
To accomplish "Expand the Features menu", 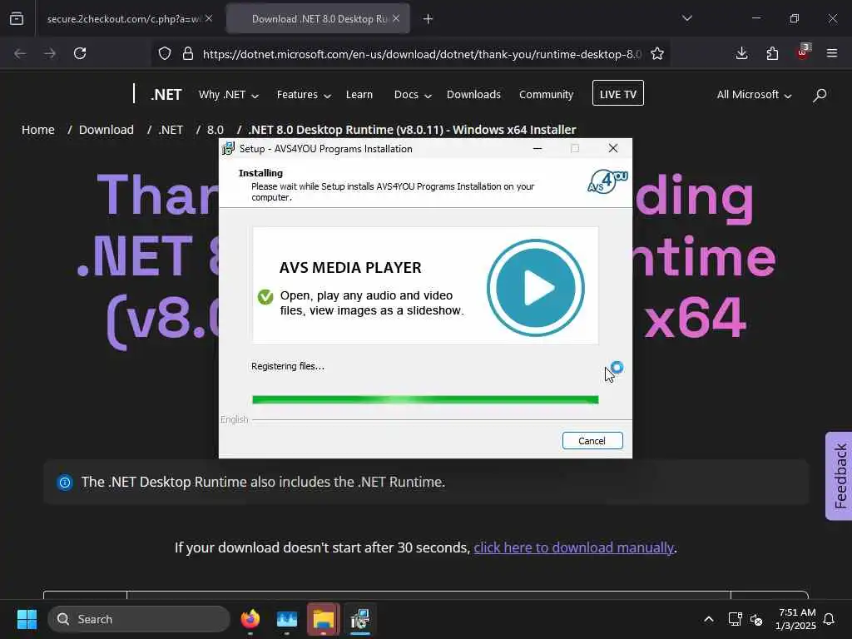I will pos(304,95).
